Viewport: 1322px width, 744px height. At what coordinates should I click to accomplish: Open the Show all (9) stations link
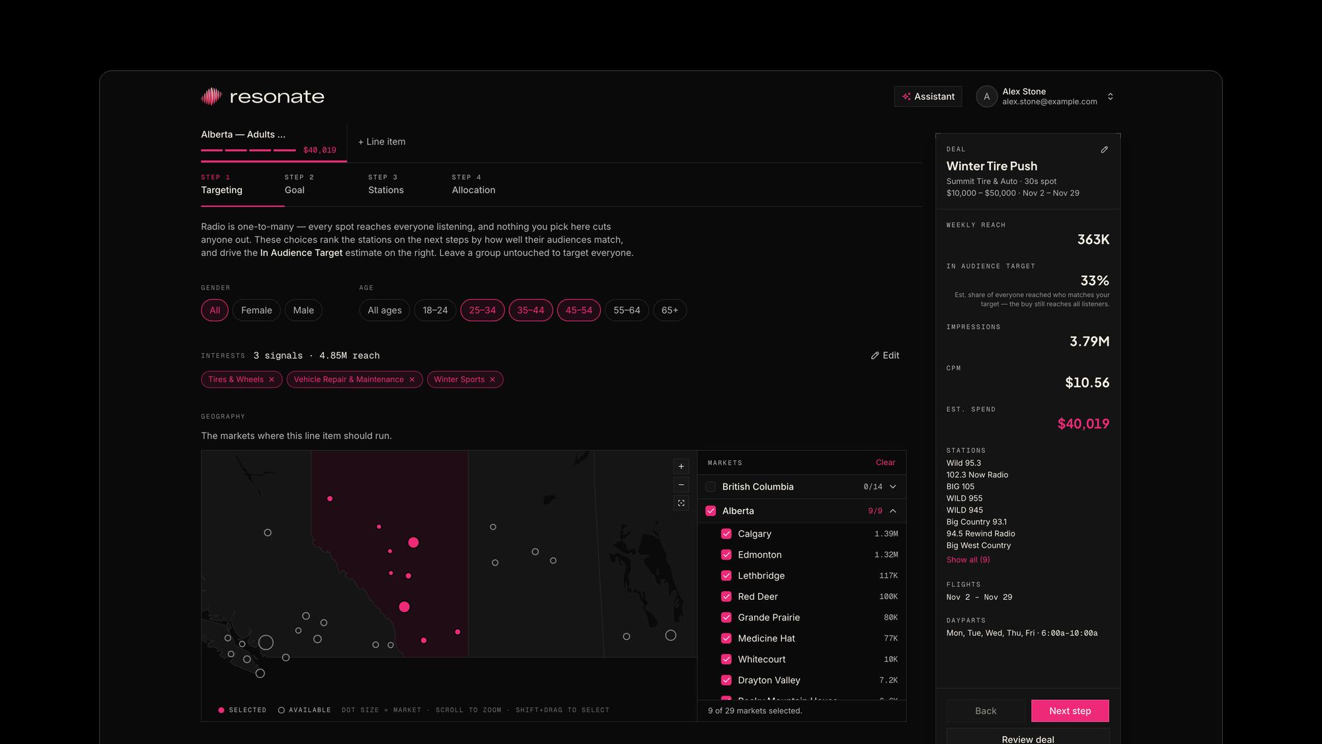pos(968,559)
